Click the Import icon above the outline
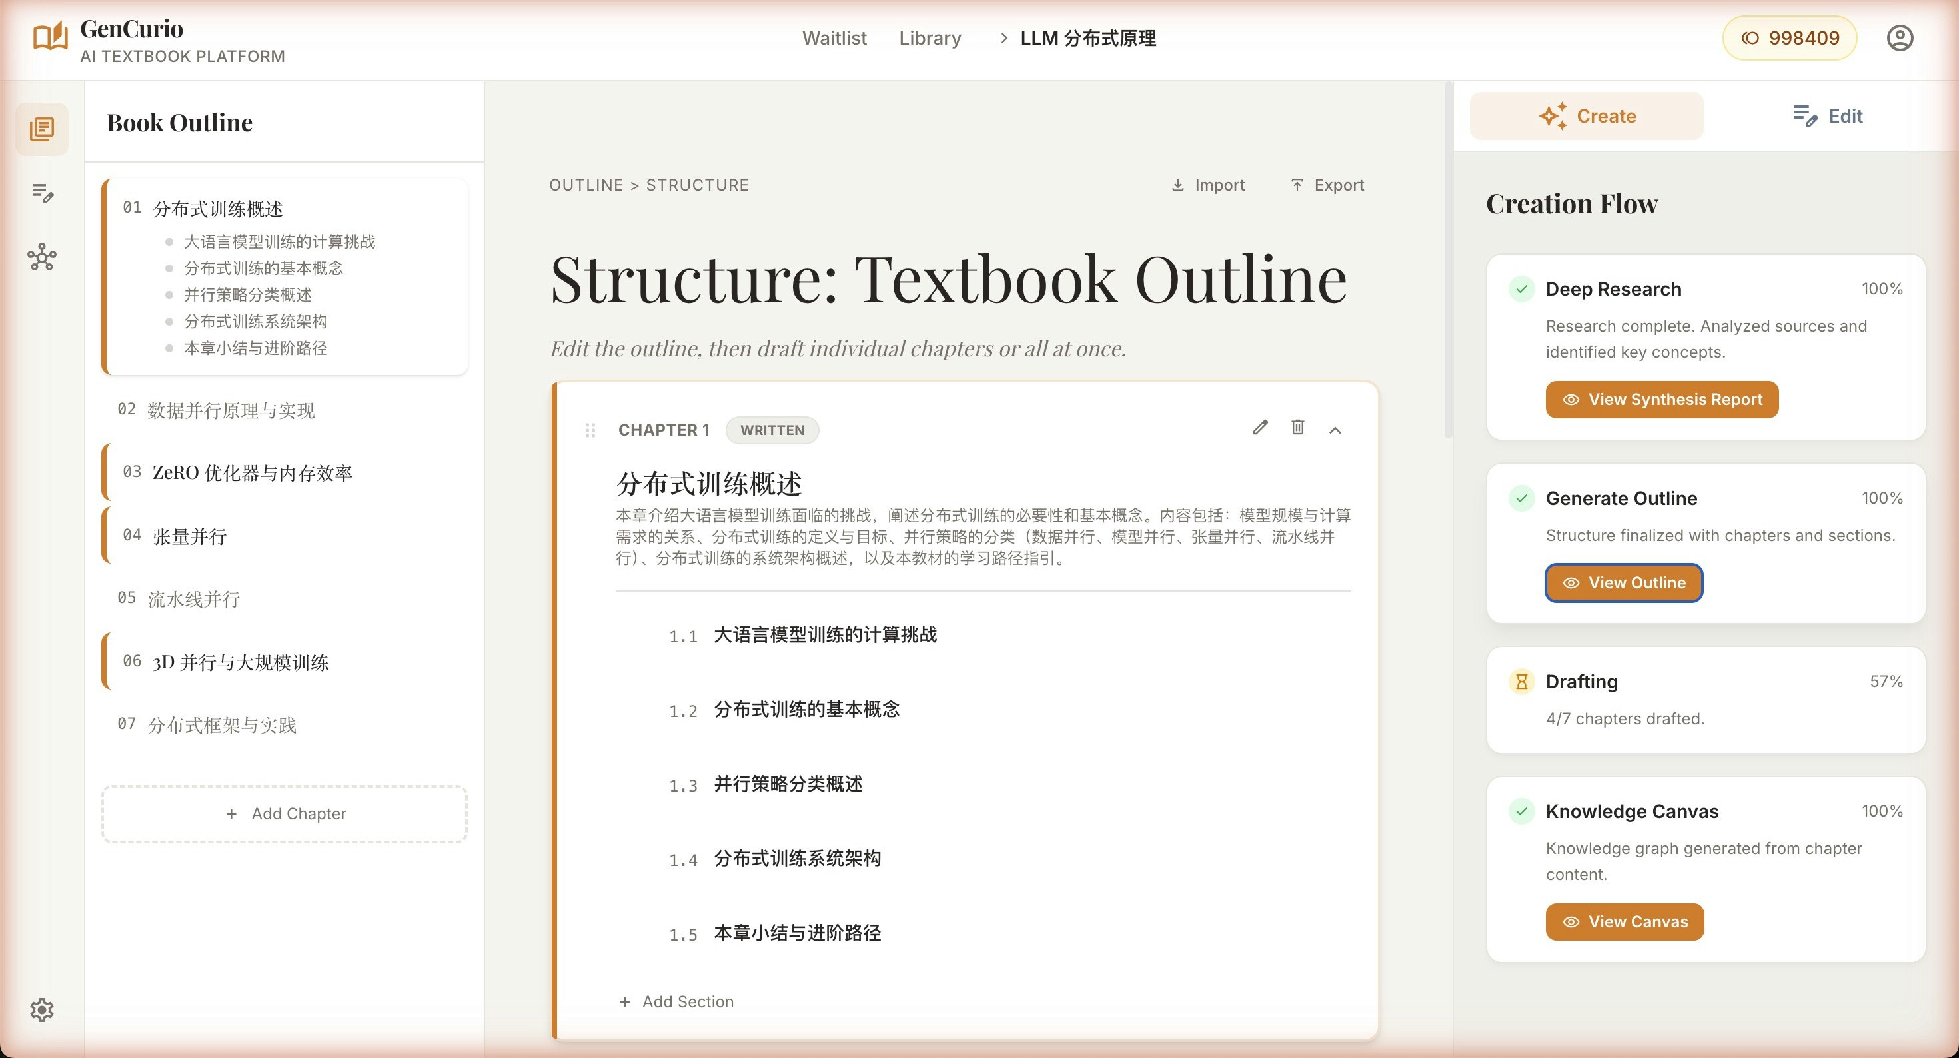Viewport: 1959px width, 1058px height. point(1178,184)
